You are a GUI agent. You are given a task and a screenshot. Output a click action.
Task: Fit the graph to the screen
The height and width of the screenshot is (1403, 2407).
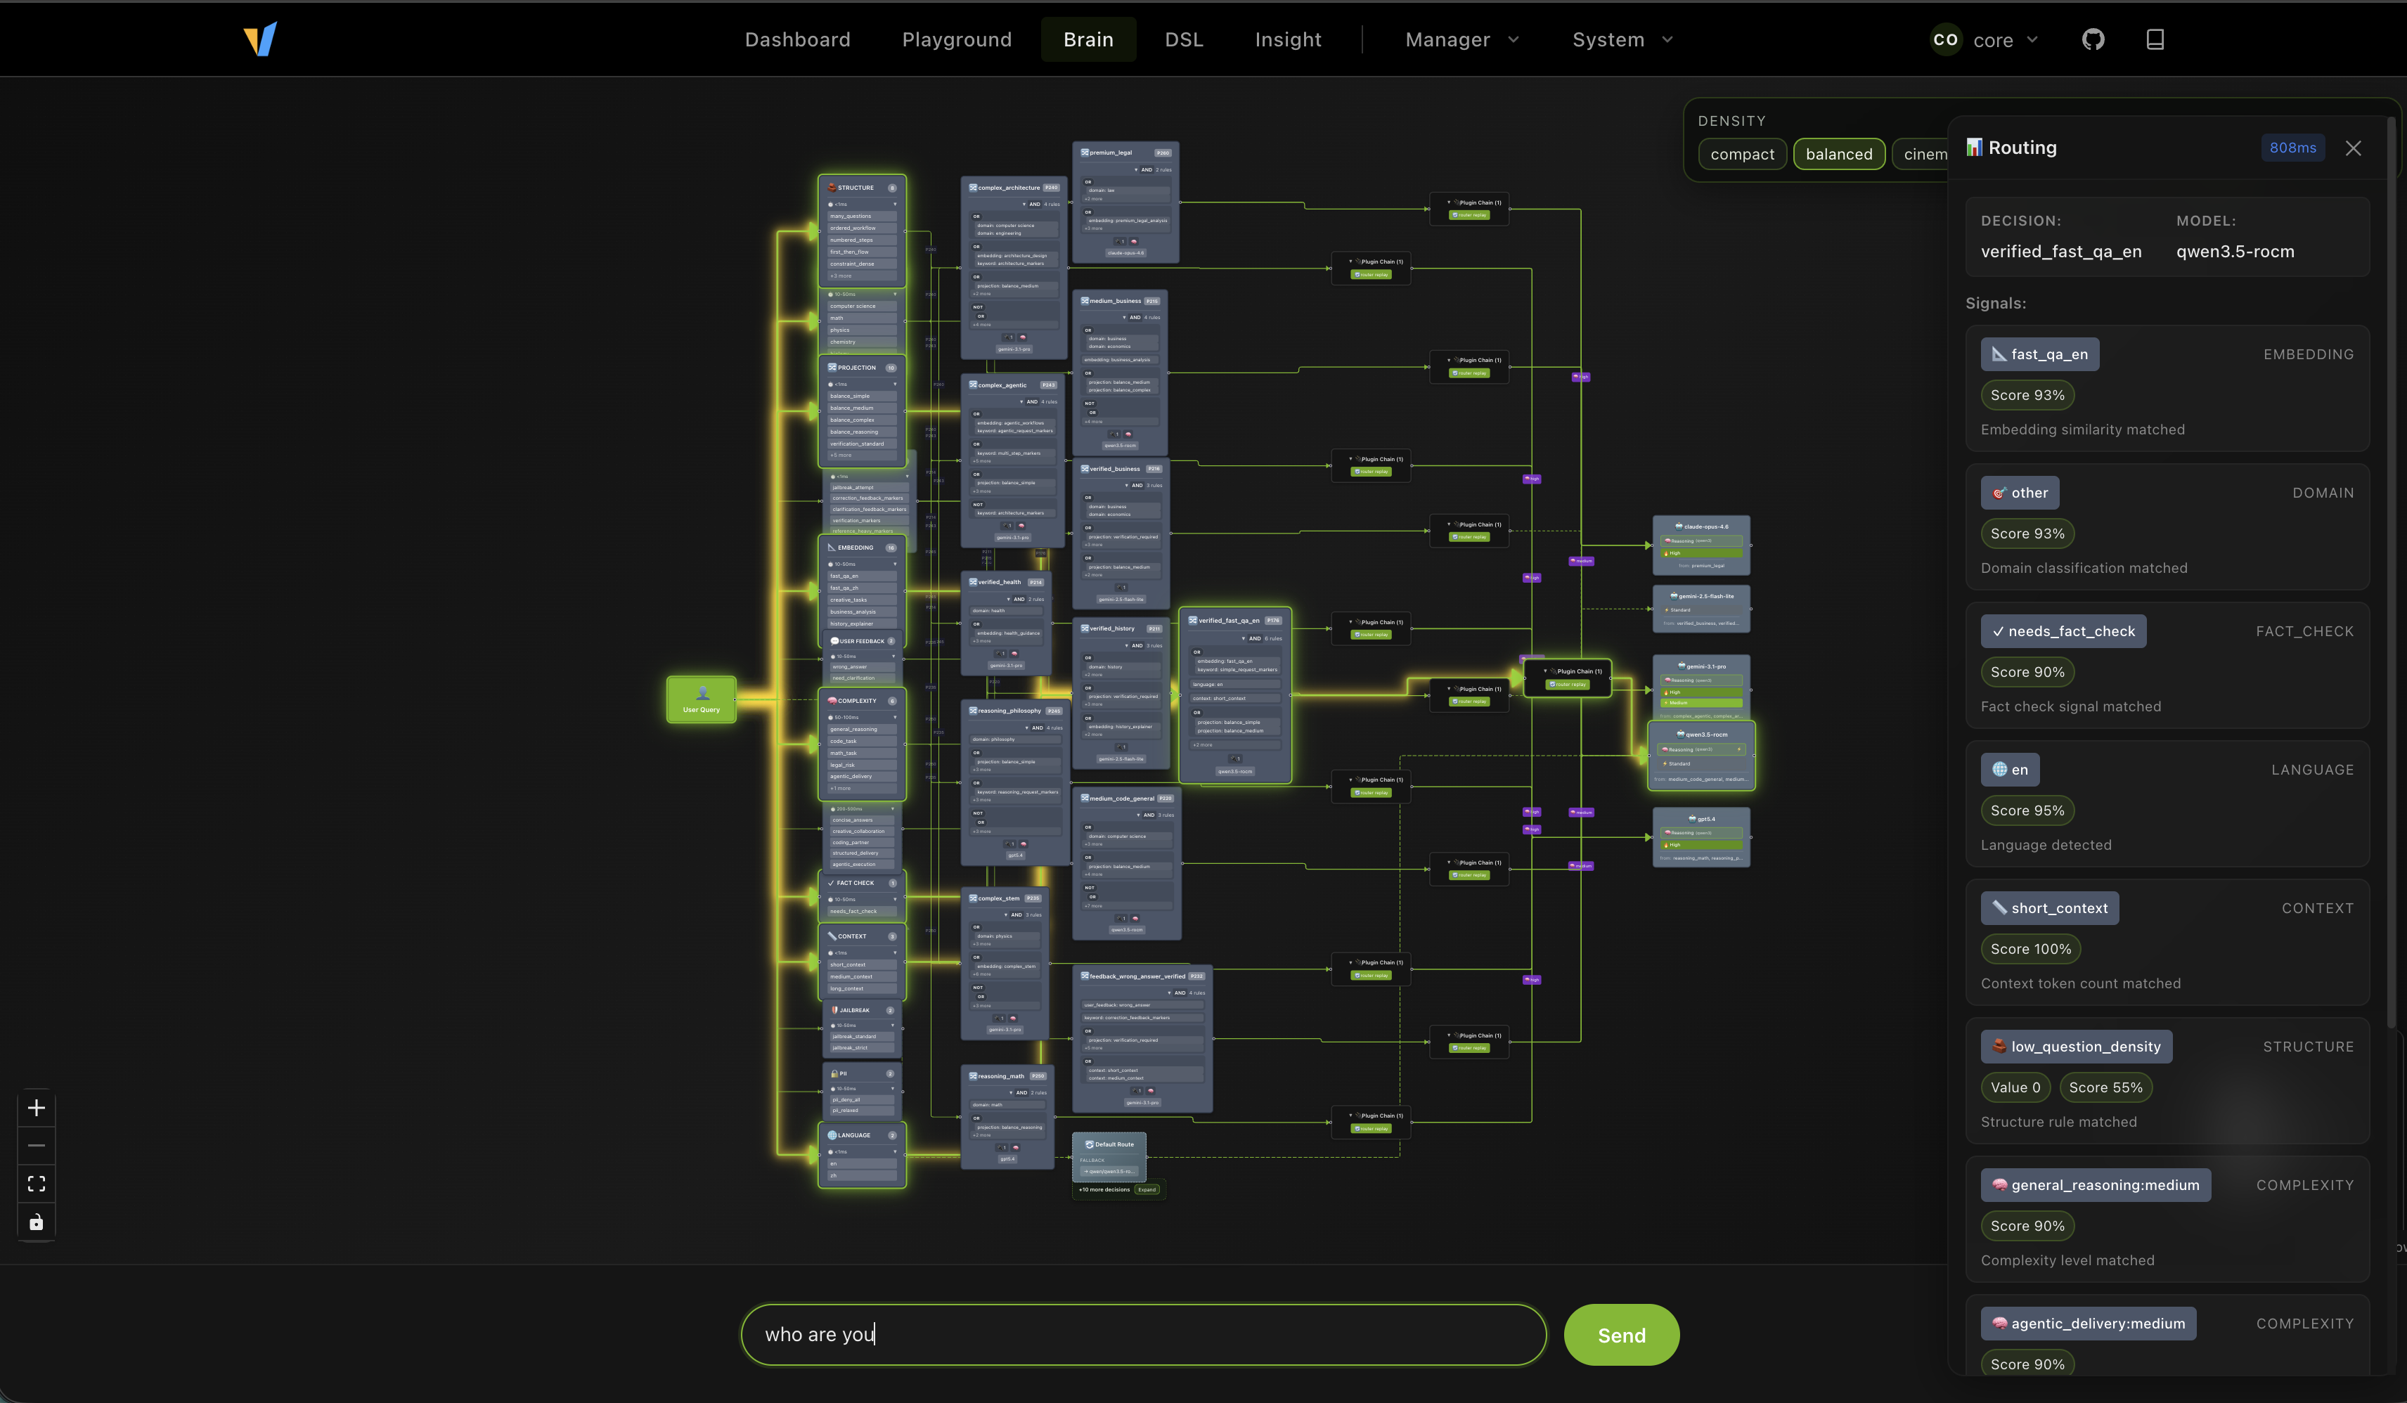click(x=37, y=1183)
